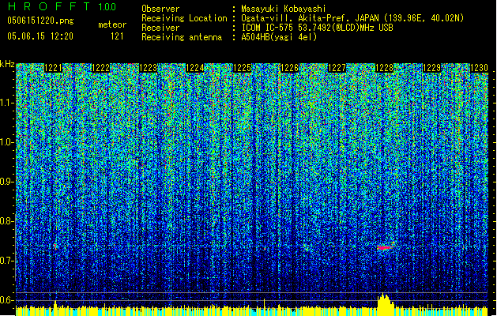Click the 0.7 kHz axis tick label
497x316 pixels.
coord(7,261)
